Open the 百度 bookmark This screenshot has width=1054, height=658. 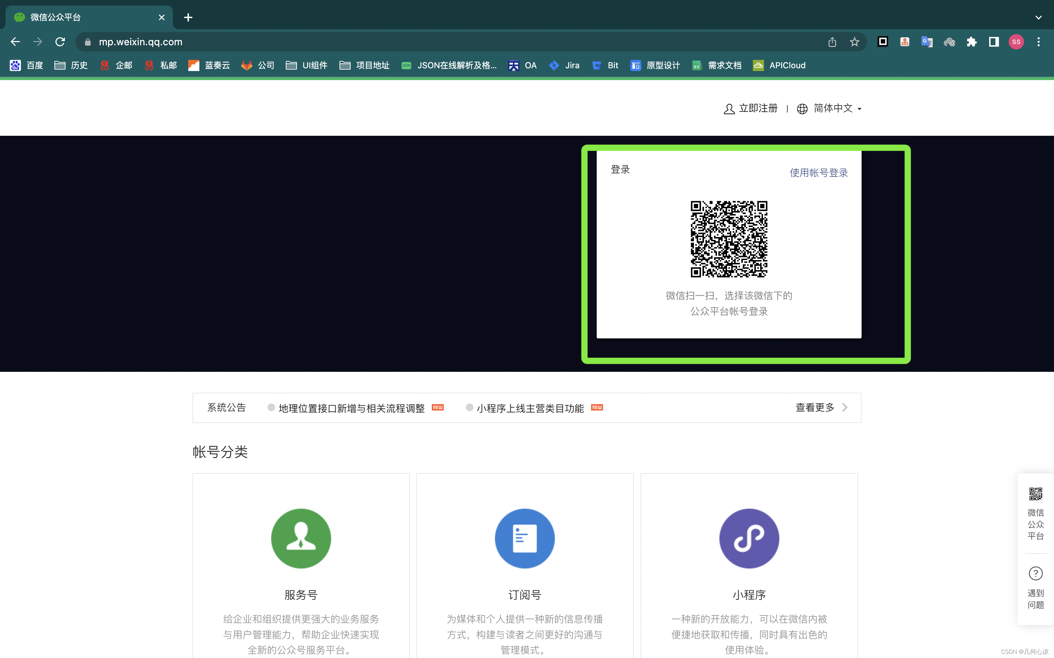point(26,65)
